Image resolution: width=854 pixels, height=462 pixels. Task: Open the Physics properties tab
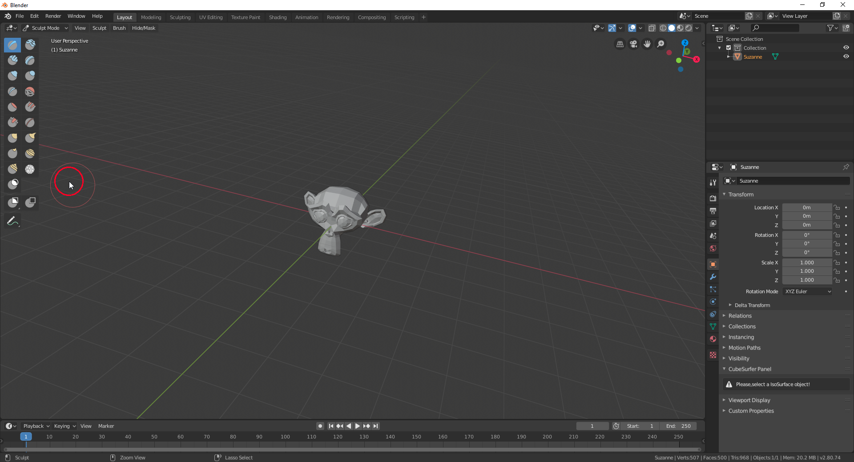713,302
